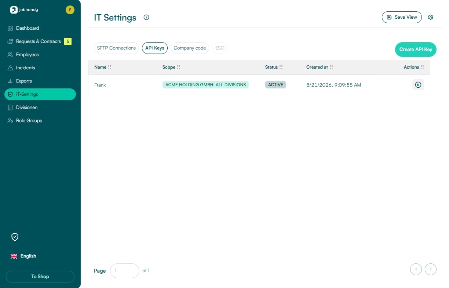Click the Divisionen building icon
This screenshot has width=449, height=288.
coord(10,107)
